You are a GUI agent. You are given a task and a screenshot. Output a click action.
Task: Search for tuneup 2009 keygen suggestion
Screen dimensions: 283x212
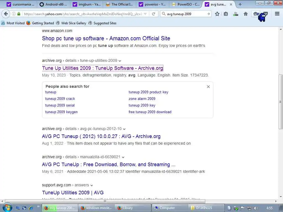tap(61, 112)
